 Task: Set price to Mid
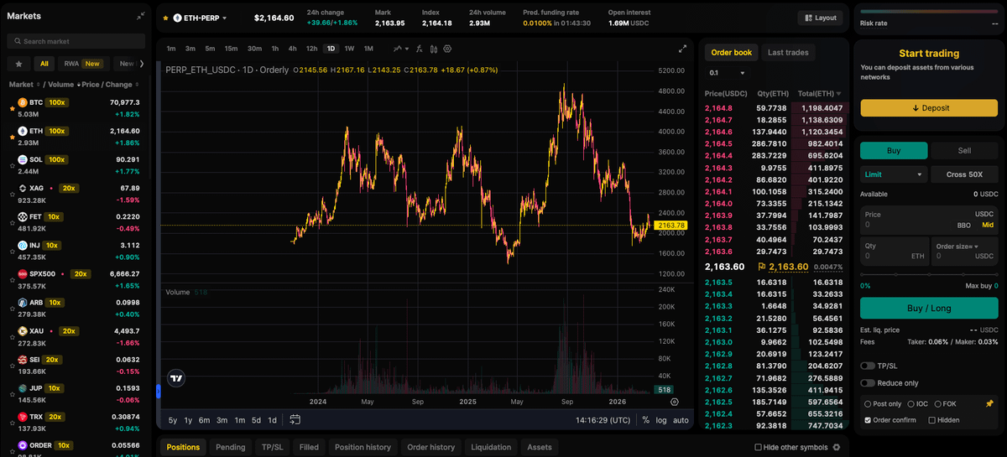click(988, 225)
